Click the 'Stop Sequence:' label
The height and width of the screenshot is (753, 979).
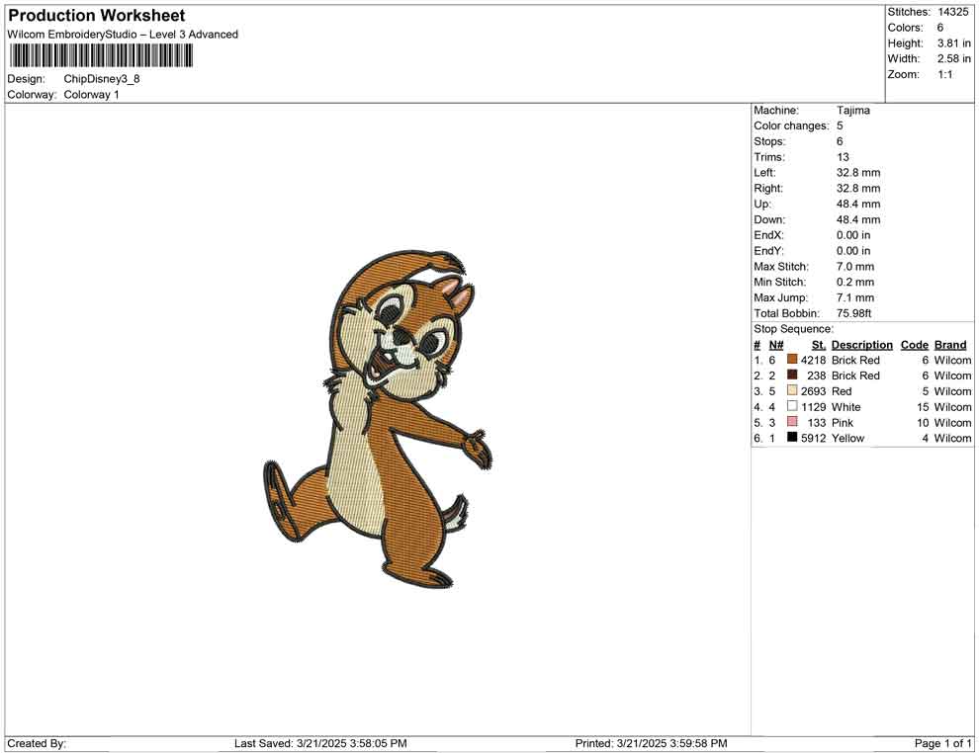[793, 329]
